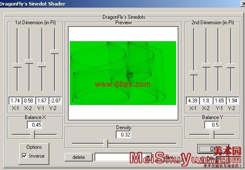Click 1st Dimension X-1 slider handle

17,65
